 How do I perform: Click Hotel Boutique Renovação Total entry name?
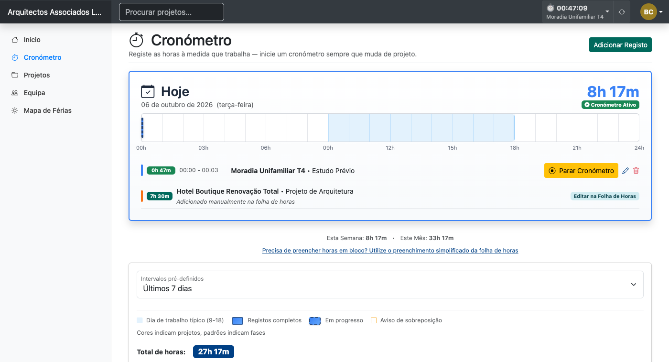point(227,191)
